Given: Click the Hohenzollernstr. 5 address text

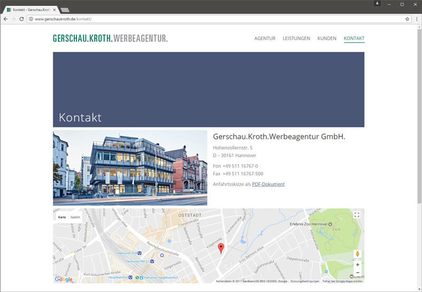Looking at the screenshot, I should tap(233, 148).
